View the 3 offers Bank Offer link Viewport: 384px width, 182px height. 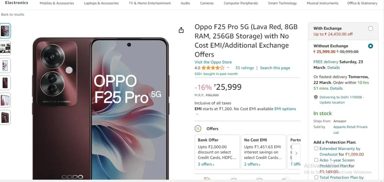coord(206,164)
